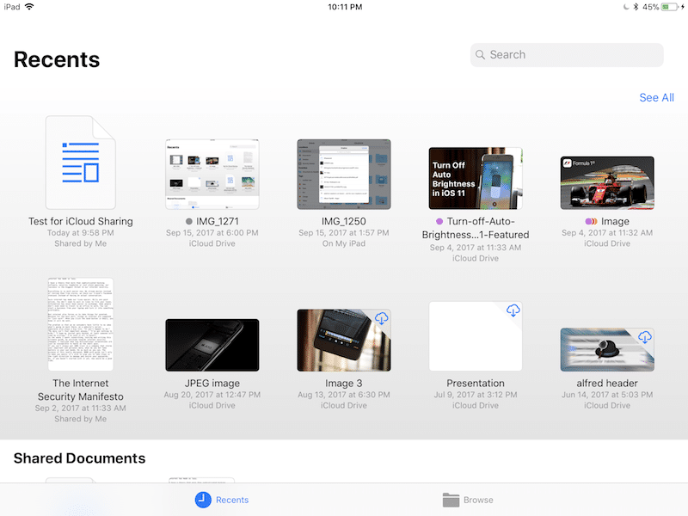Open the IMG_1250 thumbnail
Viewport: 688px width, 516px height.
click(x=343, y=175)
